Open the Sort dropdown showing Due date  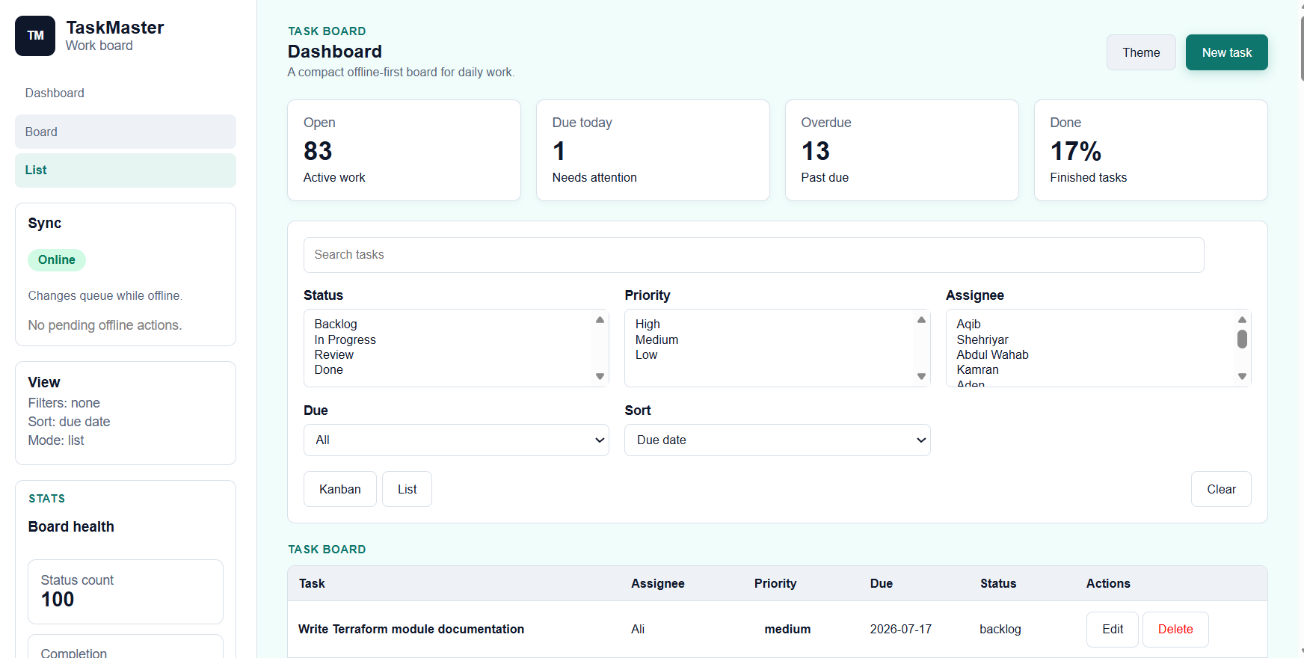[x=778, y=440]
